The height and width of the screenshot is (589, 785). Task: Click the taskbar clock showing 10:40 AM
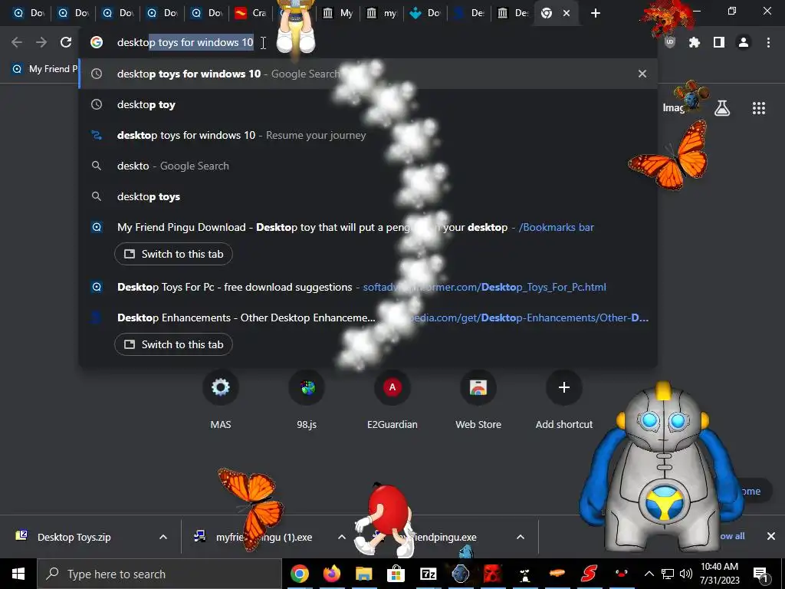point(719,574)
